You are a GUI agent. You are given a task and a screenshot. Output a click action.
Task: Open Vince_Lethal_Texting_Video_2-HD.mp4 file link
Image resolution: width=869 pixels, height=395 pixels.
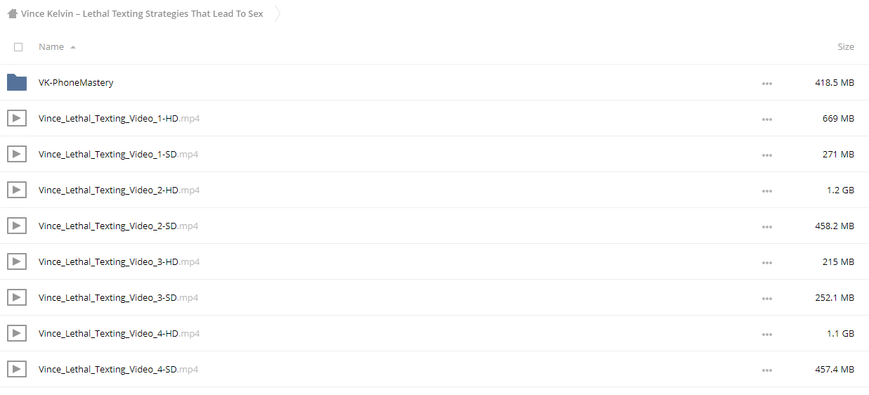point(119,190)
